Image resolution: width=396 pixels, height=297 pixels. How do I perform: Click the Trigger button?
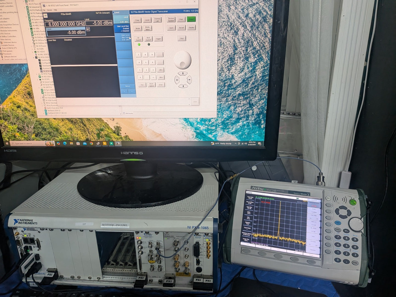click(x=158, y=39)
